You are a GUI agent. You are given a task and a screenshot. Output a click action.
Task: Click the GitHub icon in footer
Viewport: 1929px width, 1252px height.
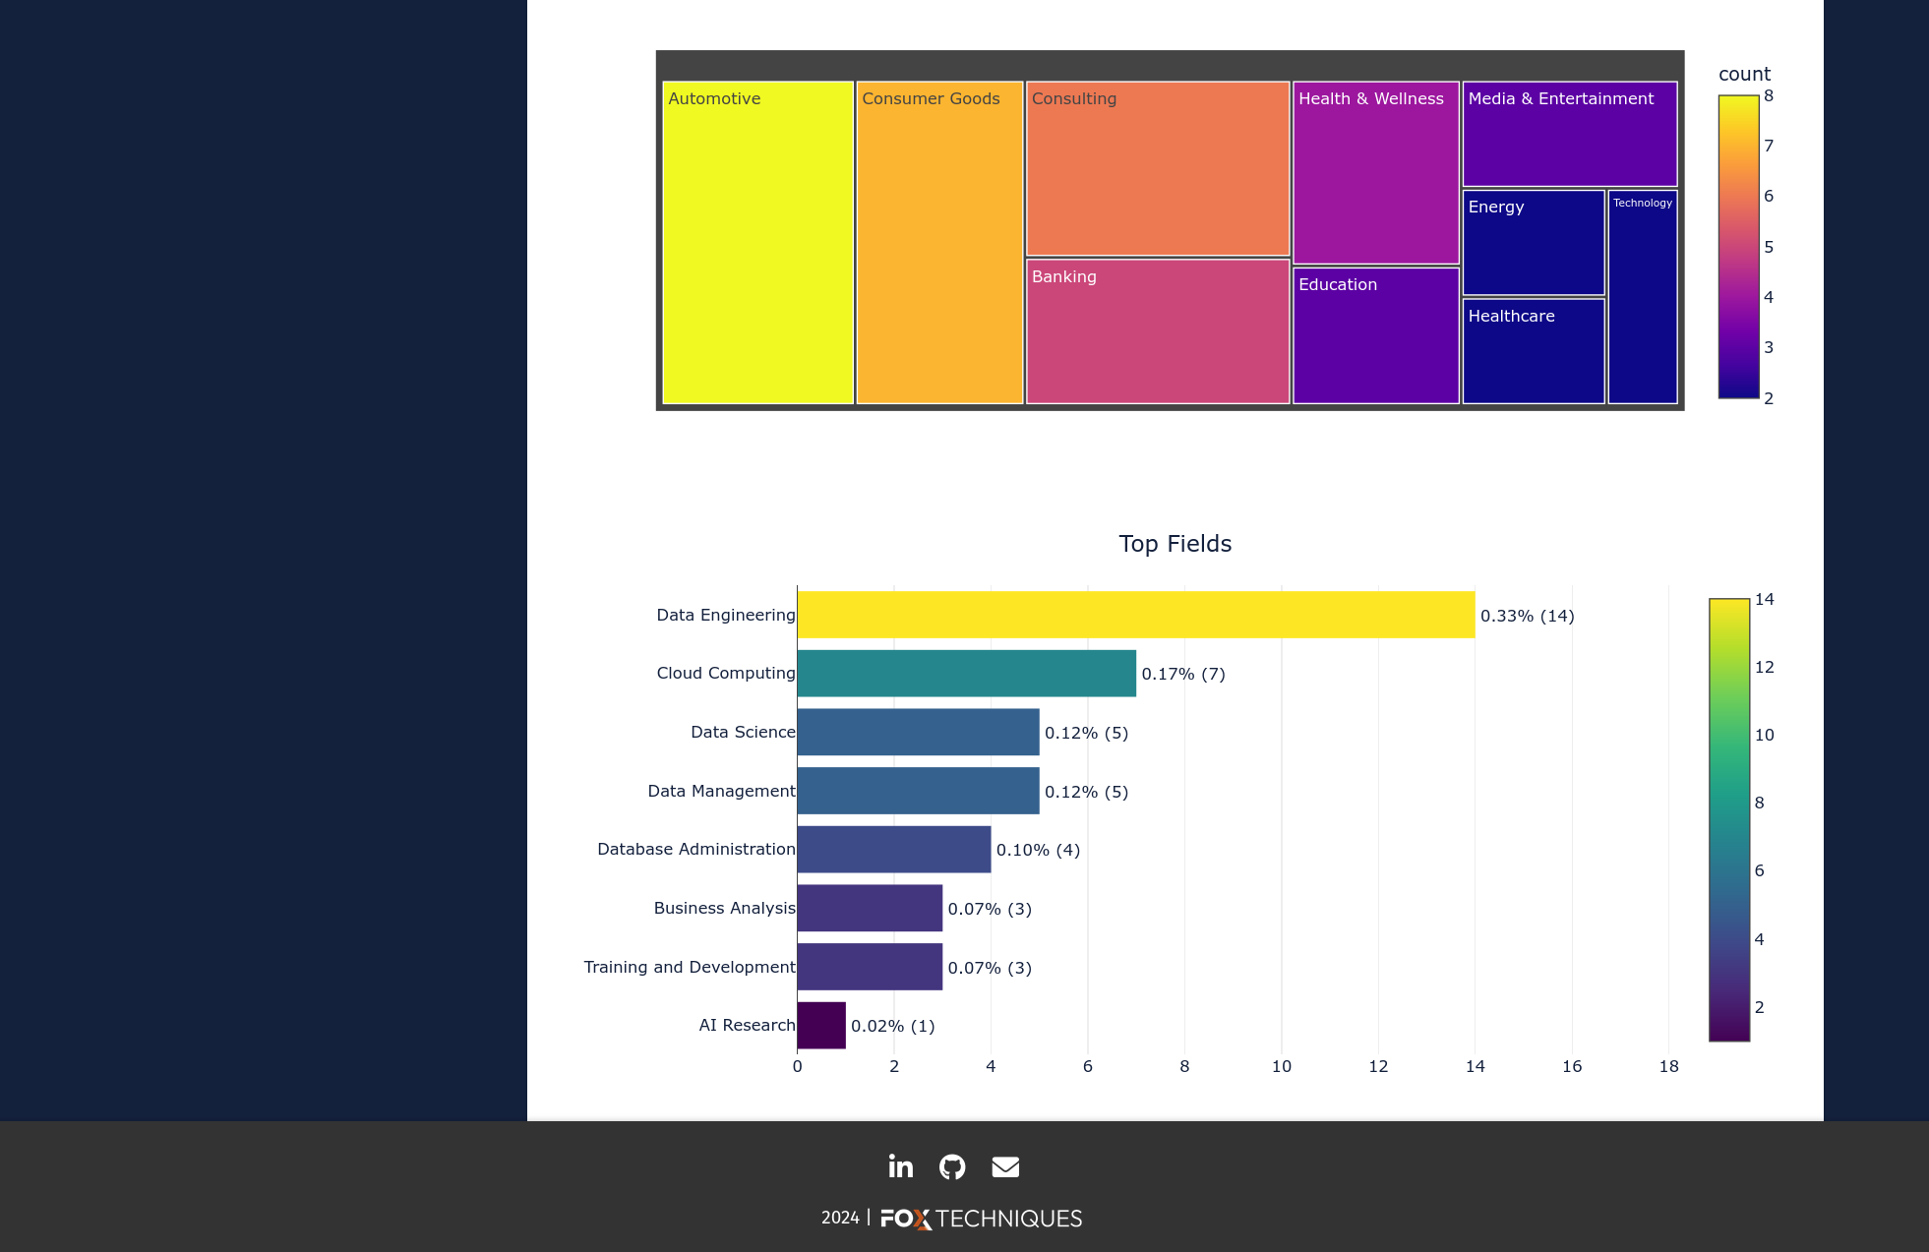click(x=953, y=1166)
